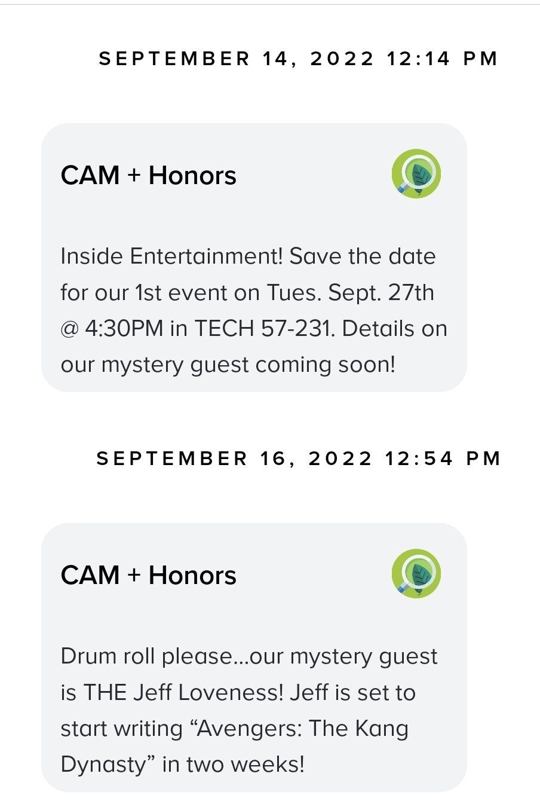Select the September 16, 2022 12:54 PM timestamp
This screenshot has width=540, height=804.
pos(299,458)
